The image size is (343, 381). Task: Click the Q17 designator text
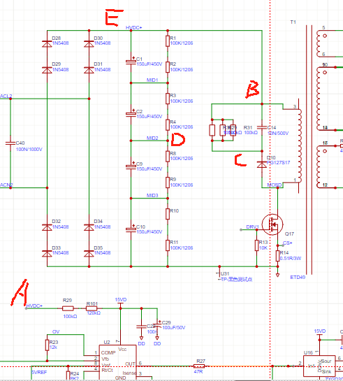click(x=289, y=233)
